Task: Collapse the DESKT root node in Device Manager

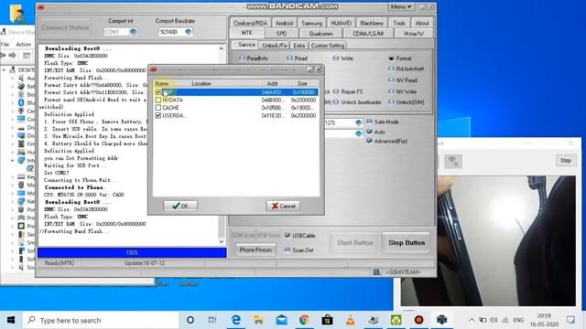Action: click(4, 69)
